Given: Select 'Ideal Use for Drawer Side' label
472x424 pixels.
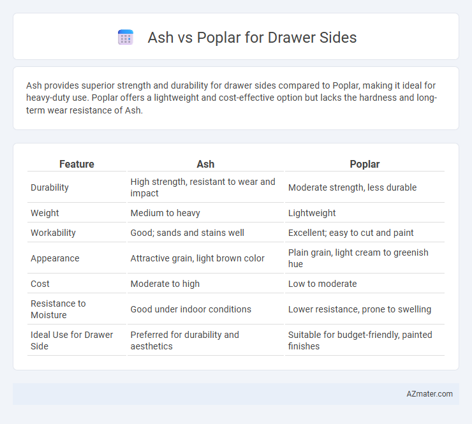Looking at the screenshot, I should point(71,340).
